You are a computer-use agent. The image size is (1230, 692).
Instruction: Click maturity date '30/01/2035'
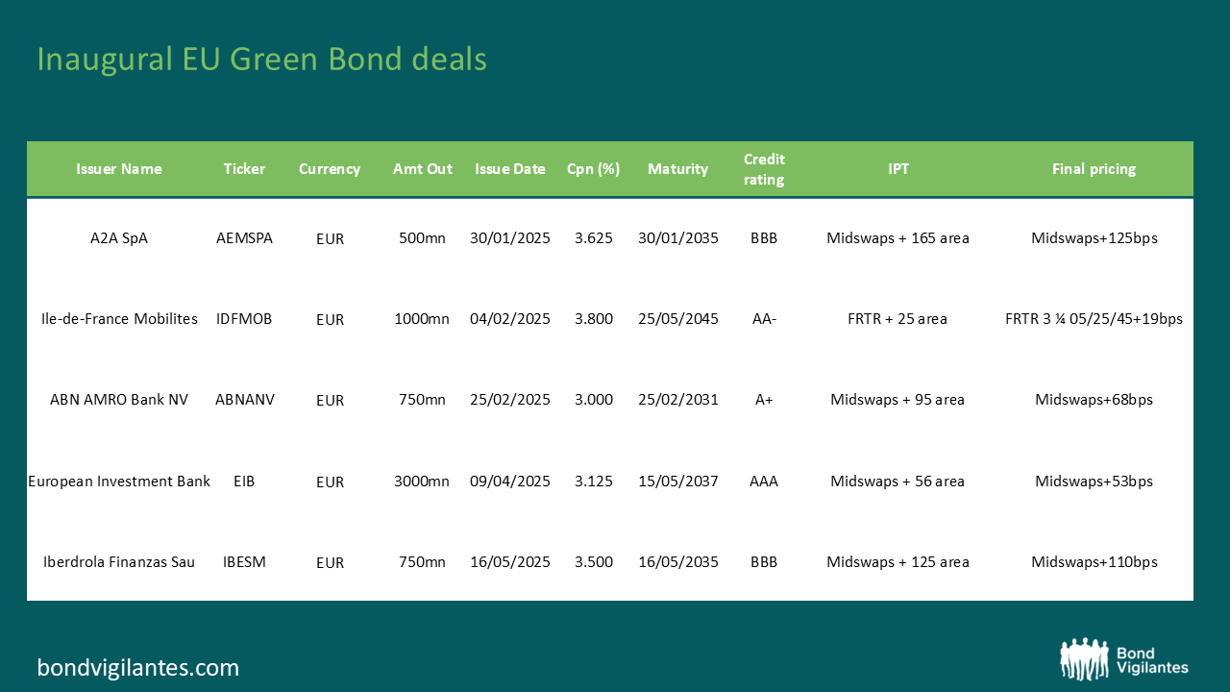tap(678, 238)
